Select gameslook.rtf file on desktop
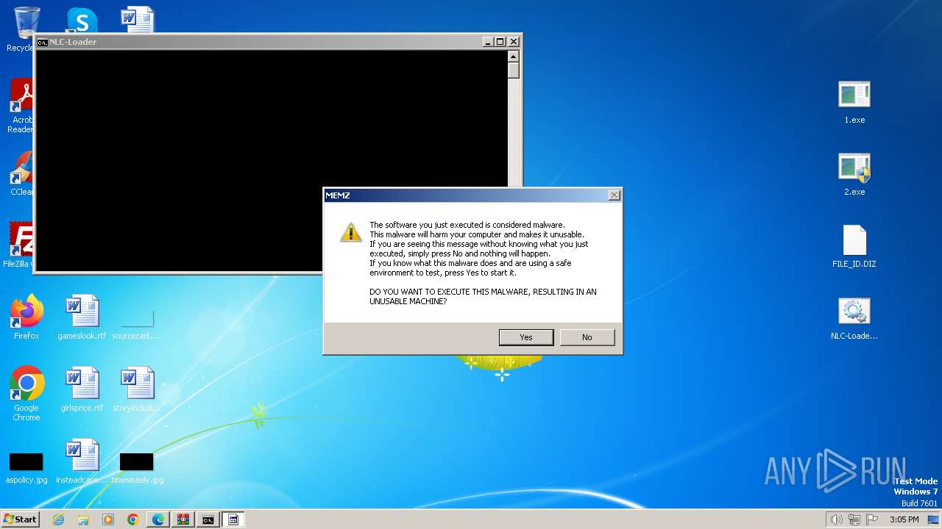Viewport: 942px width, 529px height. tap(82, 317)
